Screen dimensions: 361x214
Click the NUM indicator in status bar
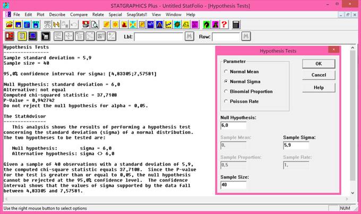point(345,208)
